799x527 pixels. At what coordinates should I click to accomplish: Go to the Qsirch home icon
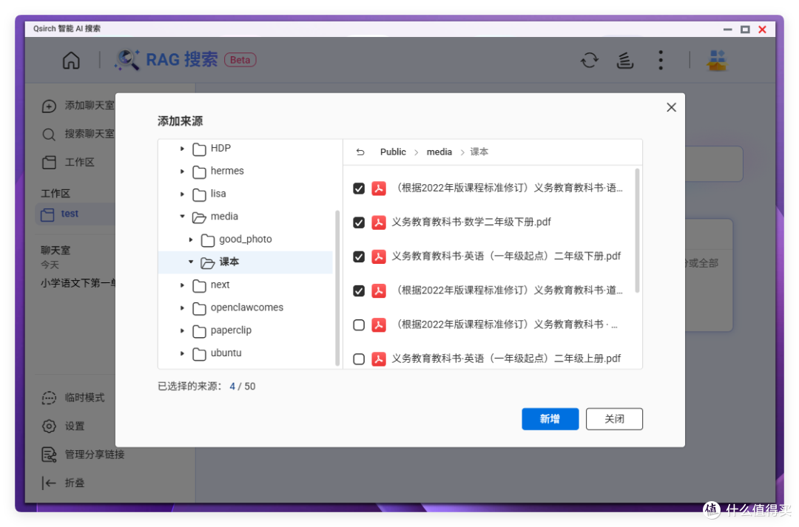click(x=71, y=60)
